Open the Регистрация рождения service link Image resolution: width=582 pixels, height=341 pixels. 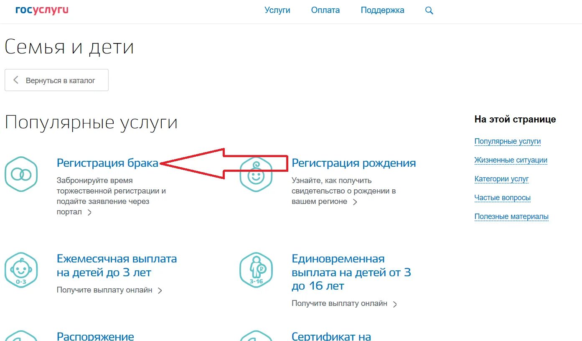pyautogui.click(x=354, y=163)
